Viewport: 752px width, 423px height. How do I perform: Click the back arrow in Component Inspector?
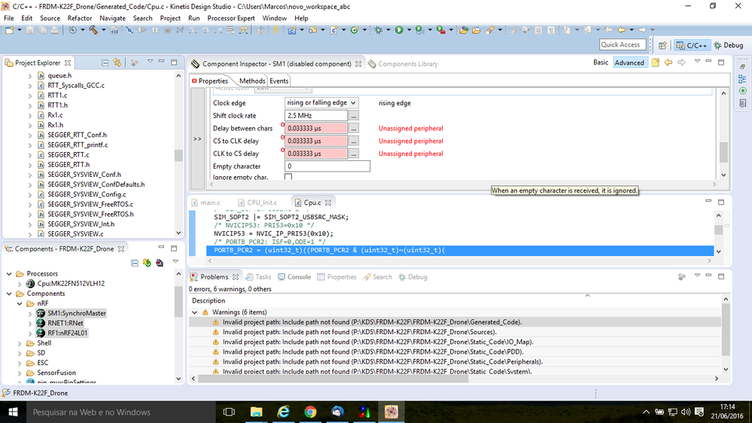tap(668, 62)
